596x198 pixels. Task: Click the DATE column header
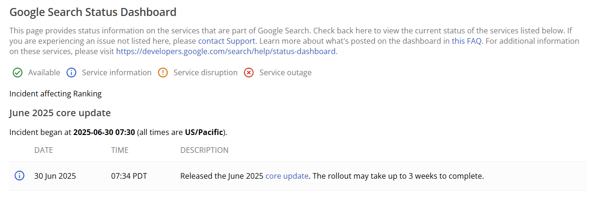tap(44, 150)
